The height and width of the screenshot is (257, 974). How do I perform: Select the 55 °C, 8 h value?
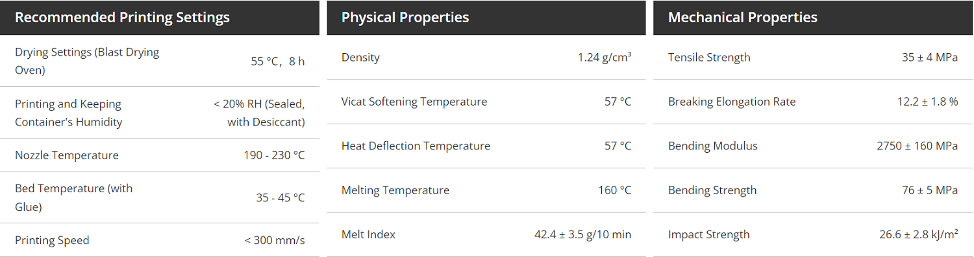coord(278,61)
